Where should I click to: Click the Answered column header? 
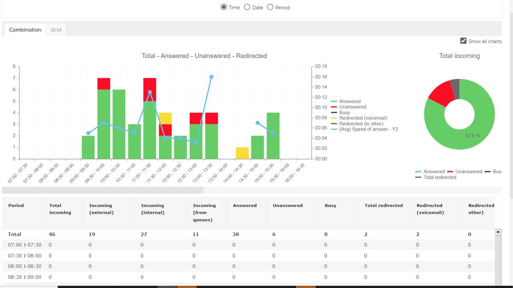(x=244, y=205)
